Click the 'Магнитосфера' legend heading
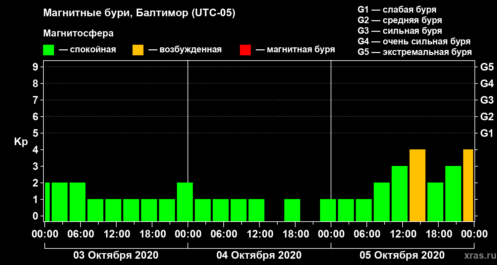The image size is (497, 265). click(79, 33)
